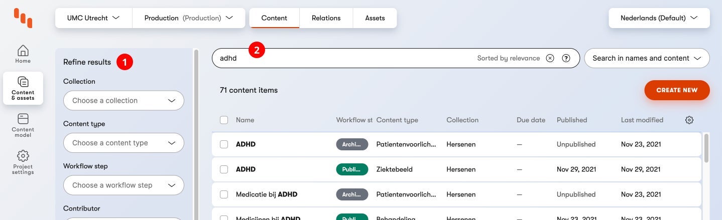Expand the Nederlands (Default) language selector
This screenshot has height=220, width=722.
pos(659,18)
